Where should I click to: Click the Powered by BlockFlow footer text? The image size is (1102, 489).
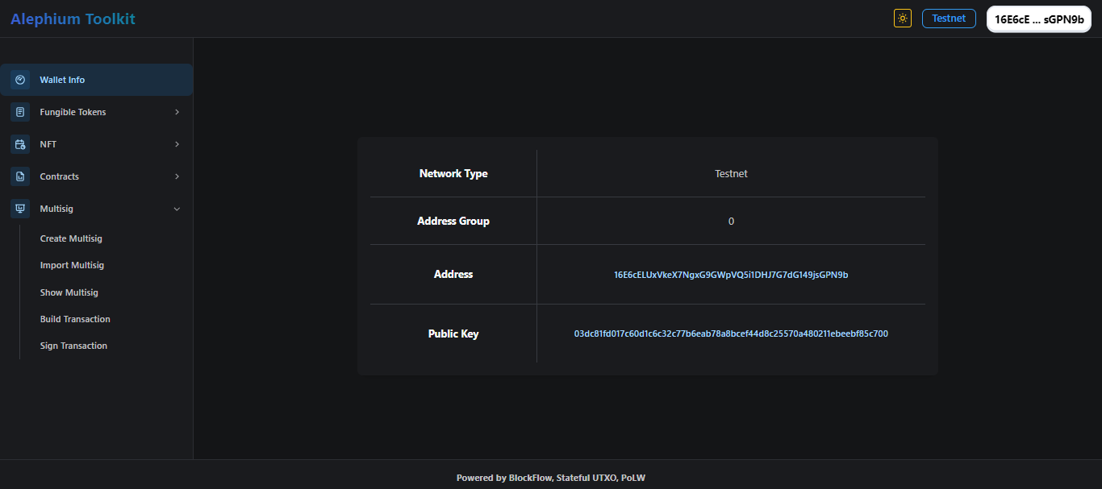(551, 478)
